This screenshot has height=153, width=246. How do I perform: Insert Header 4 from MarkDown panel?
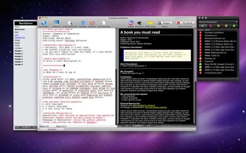pyautogui.click(x=19, y=59)
